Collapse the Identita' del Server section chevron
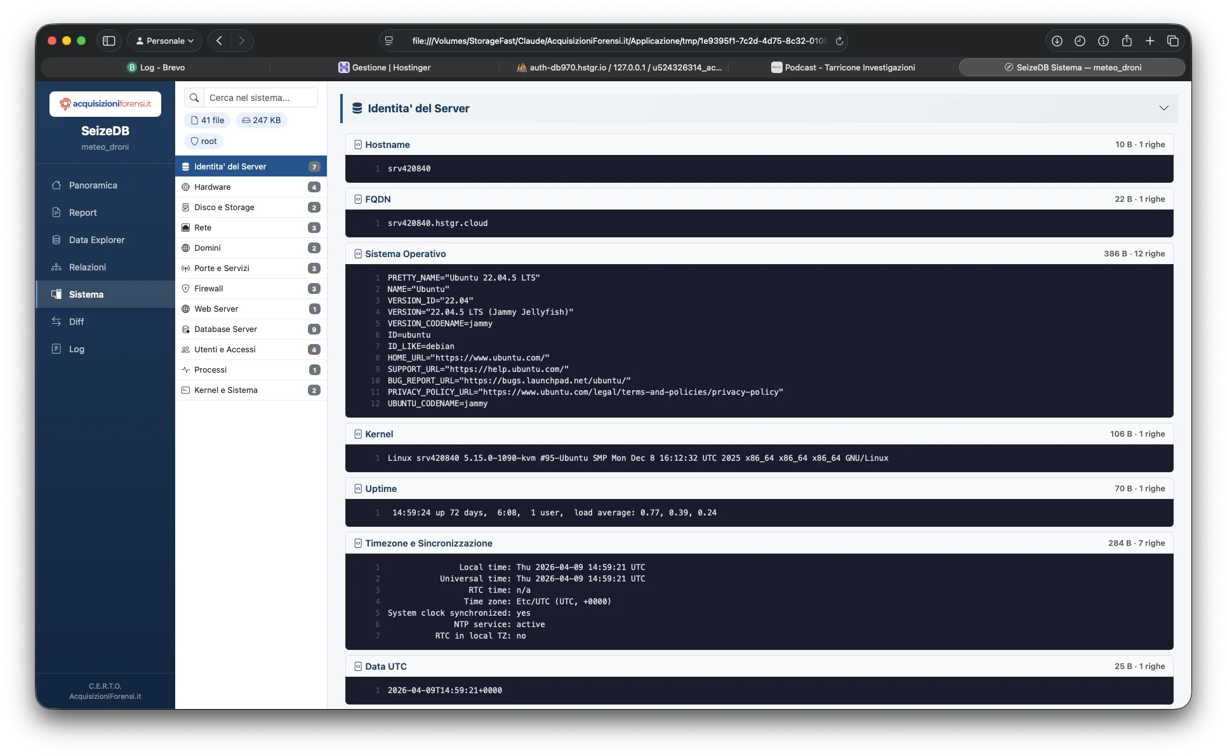The image size is (1227, 756). pos(1164,108)
